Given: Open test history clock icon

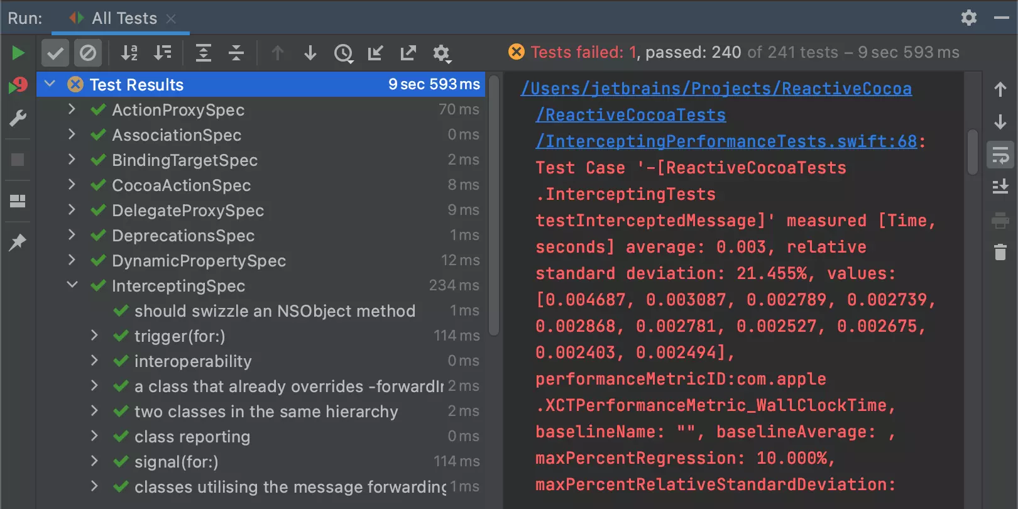Looking at the screenshot, I should coord(343,53).
